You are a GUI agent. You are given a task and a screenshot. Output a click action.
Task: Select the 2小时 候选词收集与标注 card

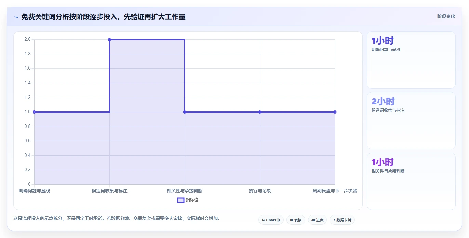point(411,121)
